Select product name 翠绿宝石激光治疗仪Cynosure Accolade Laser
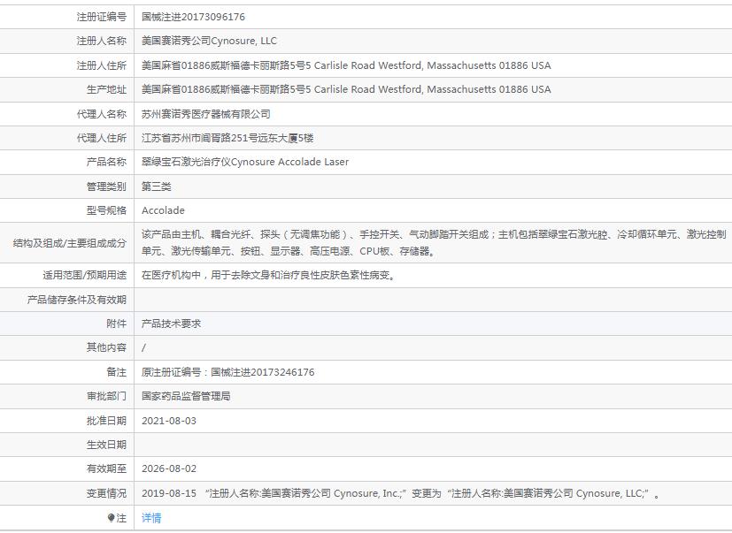Viewport: 732px width, 533px height. pyautogui.click(x=245, y=162)
